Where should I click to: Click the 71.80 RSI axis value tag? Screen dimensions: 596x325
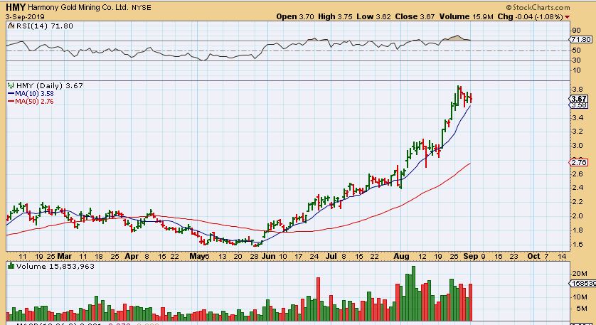pos(581,40)
